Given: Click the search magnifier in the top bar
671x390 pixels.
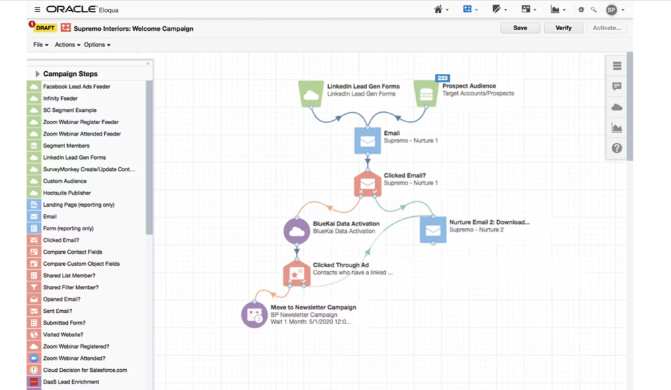Looking at the screenshot, I should [x=594, y=10].
